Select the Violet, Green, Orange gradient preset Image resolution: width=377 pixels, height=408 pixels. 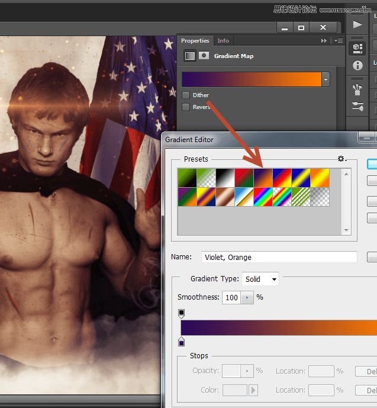[x=187, y=197]
